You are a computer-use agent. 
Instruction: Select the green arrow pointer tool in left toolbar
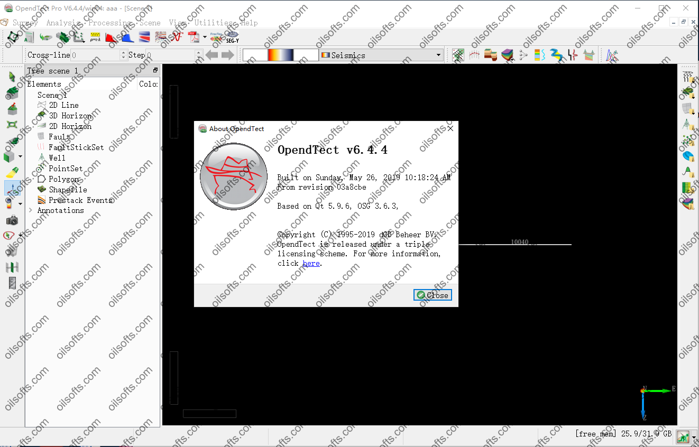coord(12,77)
